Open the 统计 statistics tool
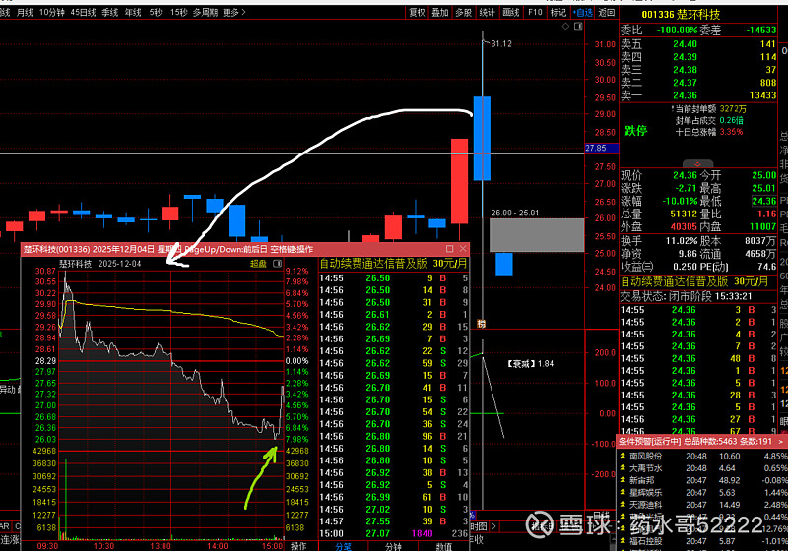The width and height of the screenshot is (788, 551). tap(487, 13)
